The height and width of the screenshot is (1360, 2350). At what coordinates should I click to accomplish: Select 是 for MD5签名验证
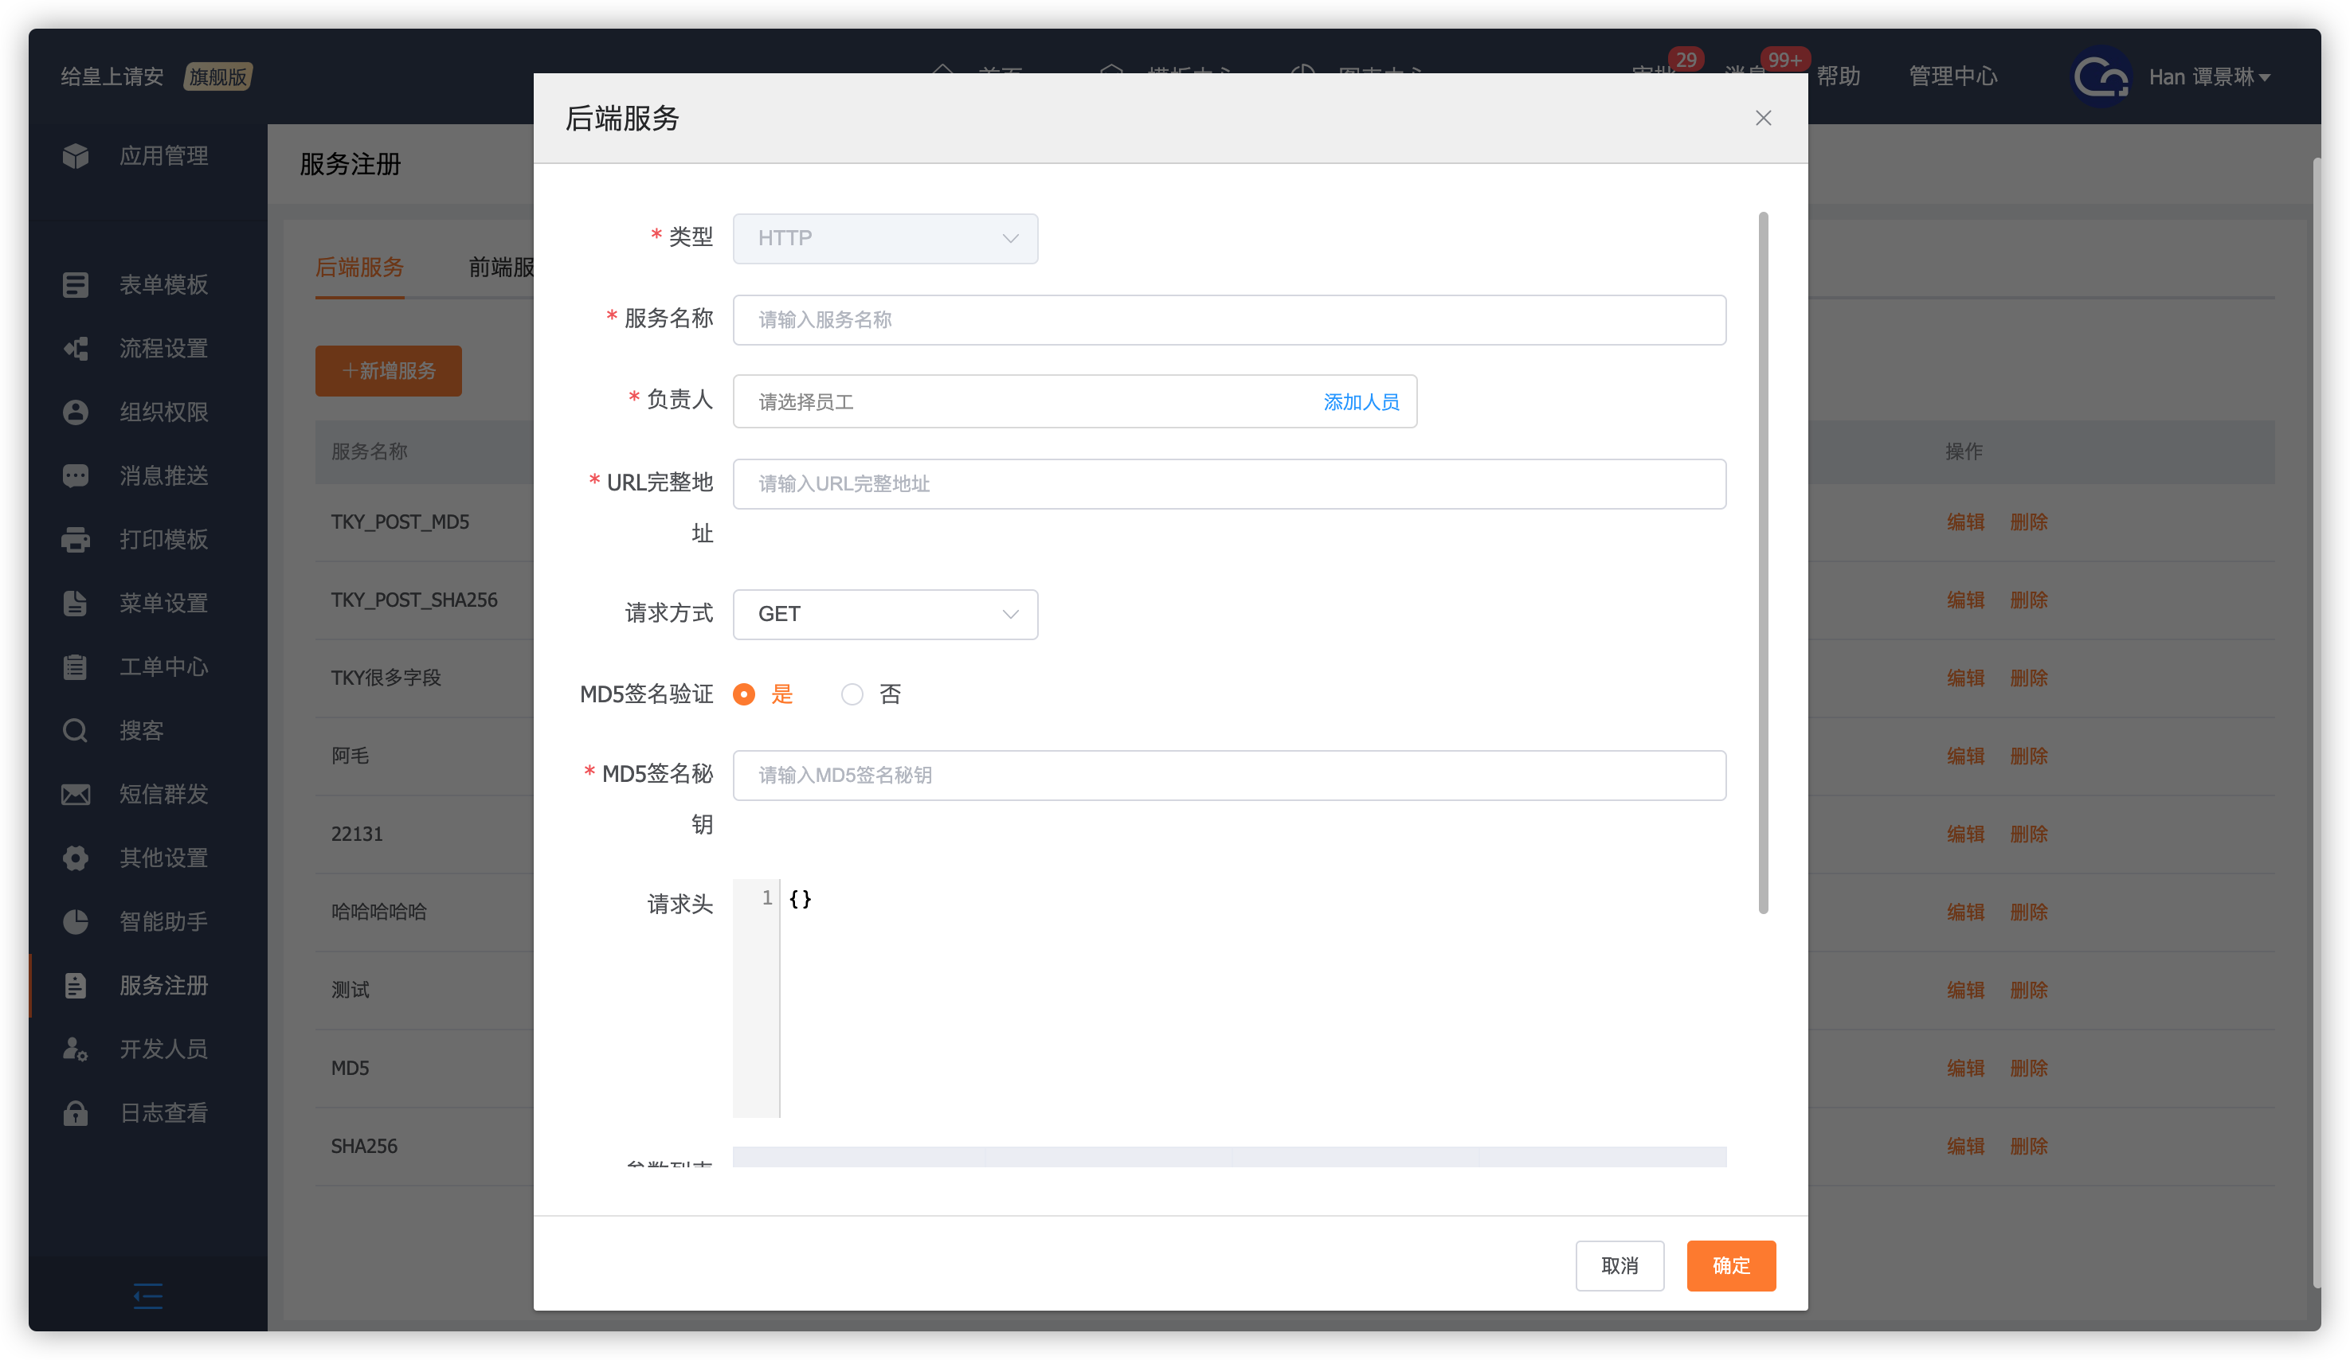[x=744, y=694]
